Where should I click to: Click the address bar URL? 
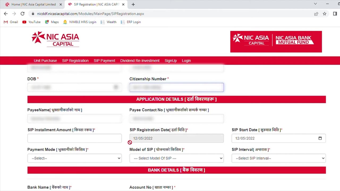pyautogui.click(x=91, y=14)
